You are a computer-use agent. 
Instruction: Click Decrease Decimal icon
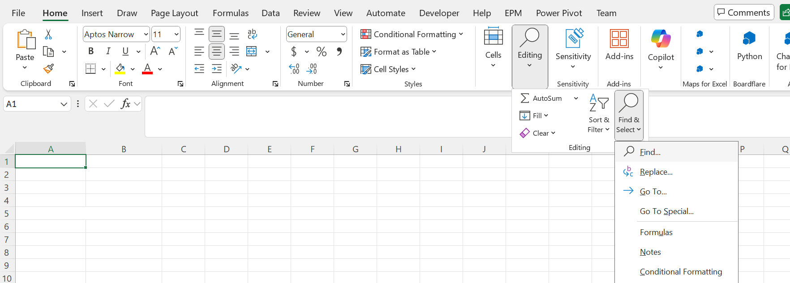click(312, 69)
